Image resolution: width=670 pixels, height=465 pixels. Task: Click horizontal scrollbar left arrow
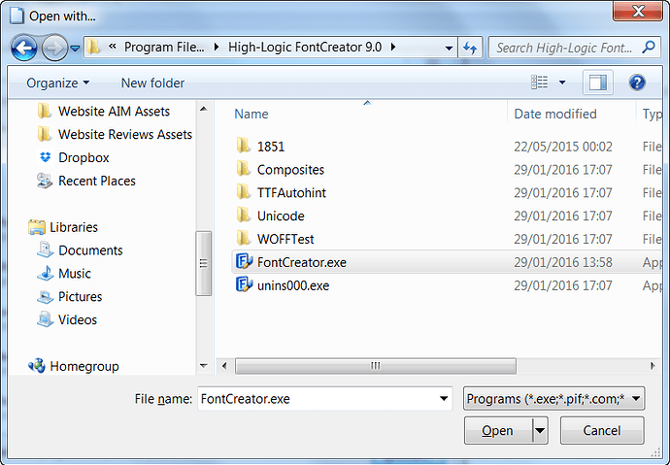[224, 366]
